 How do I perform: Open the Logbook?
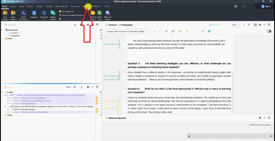pyautogui.click(x=34, y=14)
